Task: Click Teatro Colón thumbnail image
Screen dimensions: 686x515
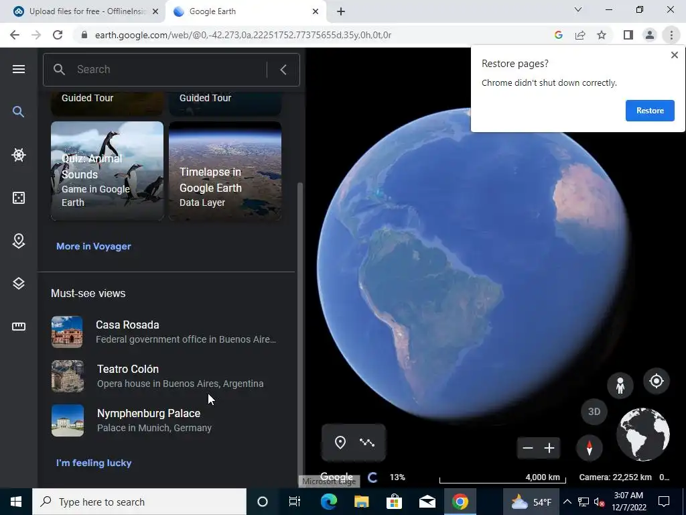Action: [x=68, y=376]
